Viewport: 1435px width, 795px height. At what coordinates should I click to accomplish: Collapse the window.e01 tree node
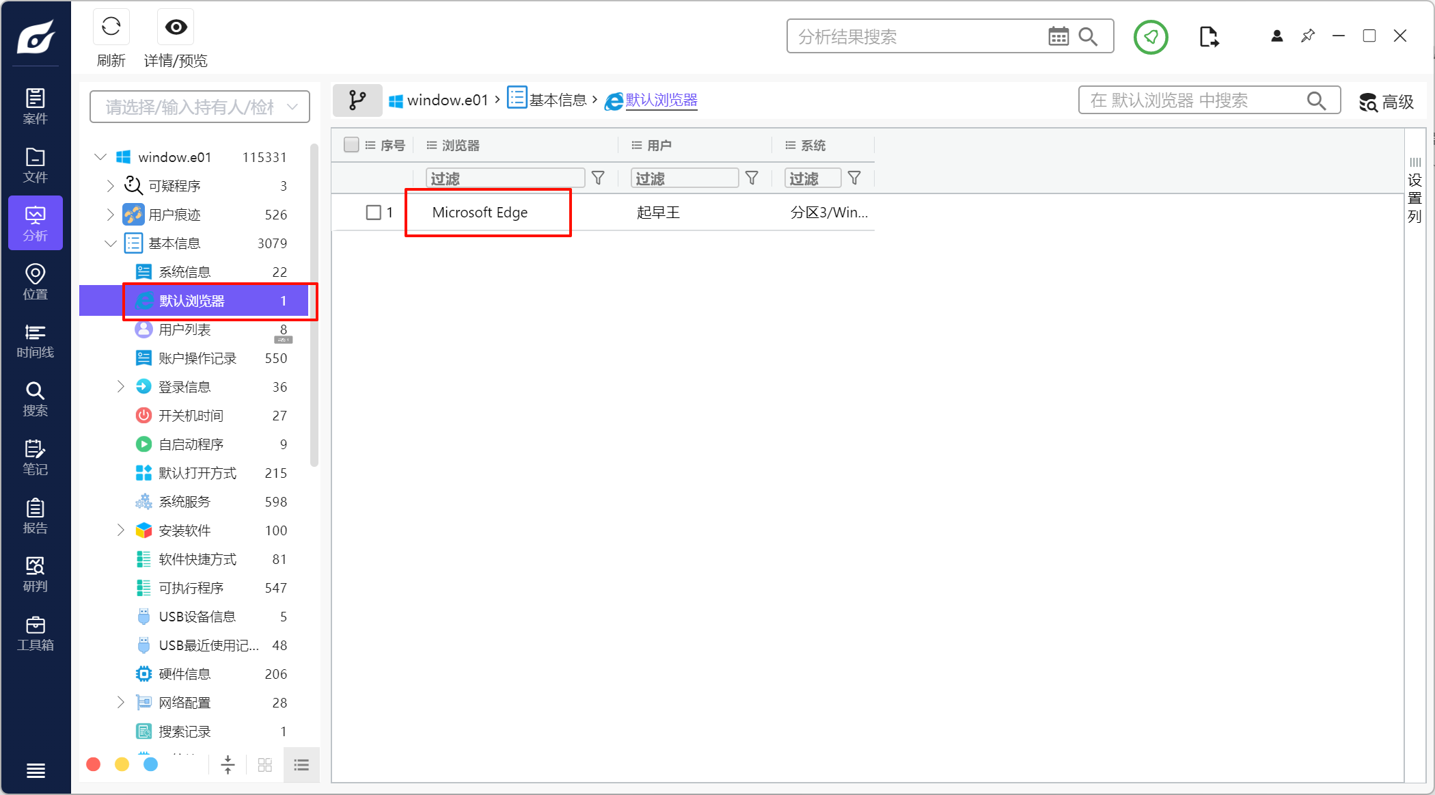click(x=100, y=157)
